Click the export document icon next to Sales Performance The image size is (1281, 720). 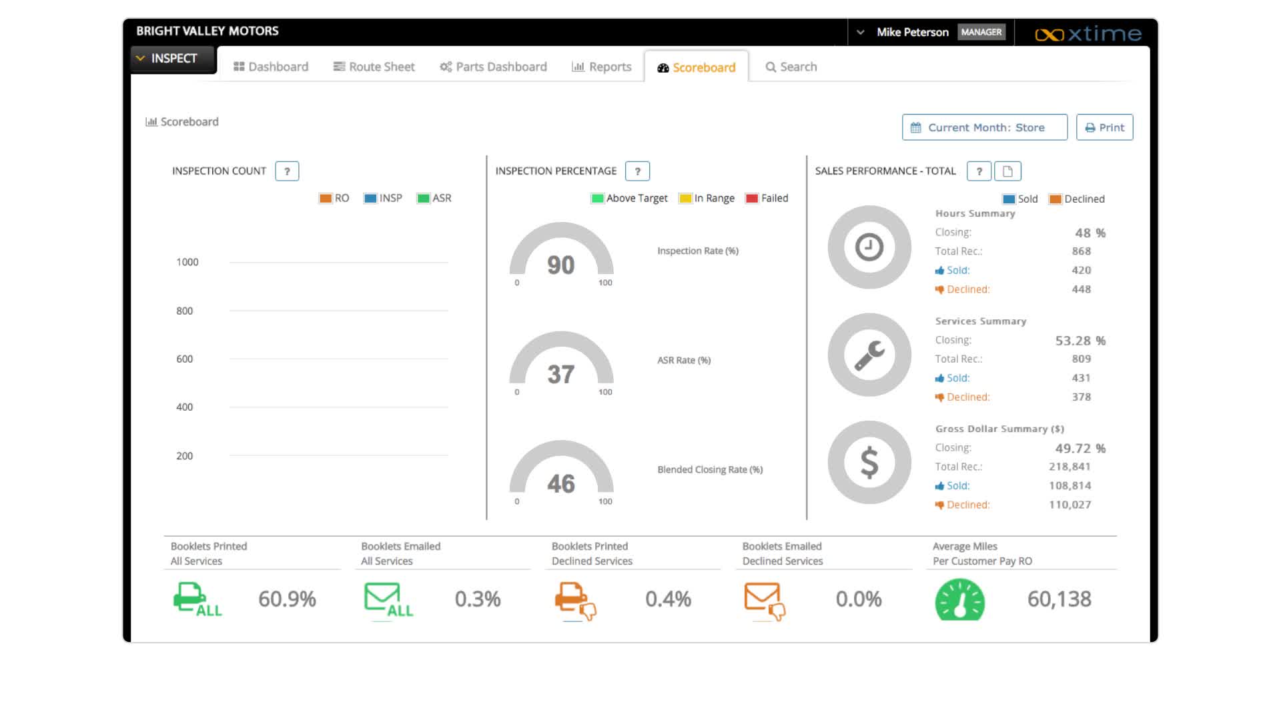click(x=1007, y=171)
